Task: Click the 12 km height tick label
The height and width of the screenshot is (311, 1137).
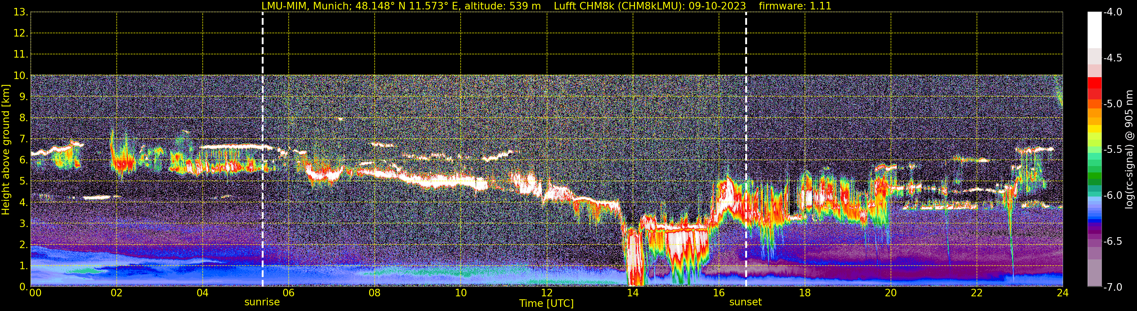Action: tap(21, 34)
